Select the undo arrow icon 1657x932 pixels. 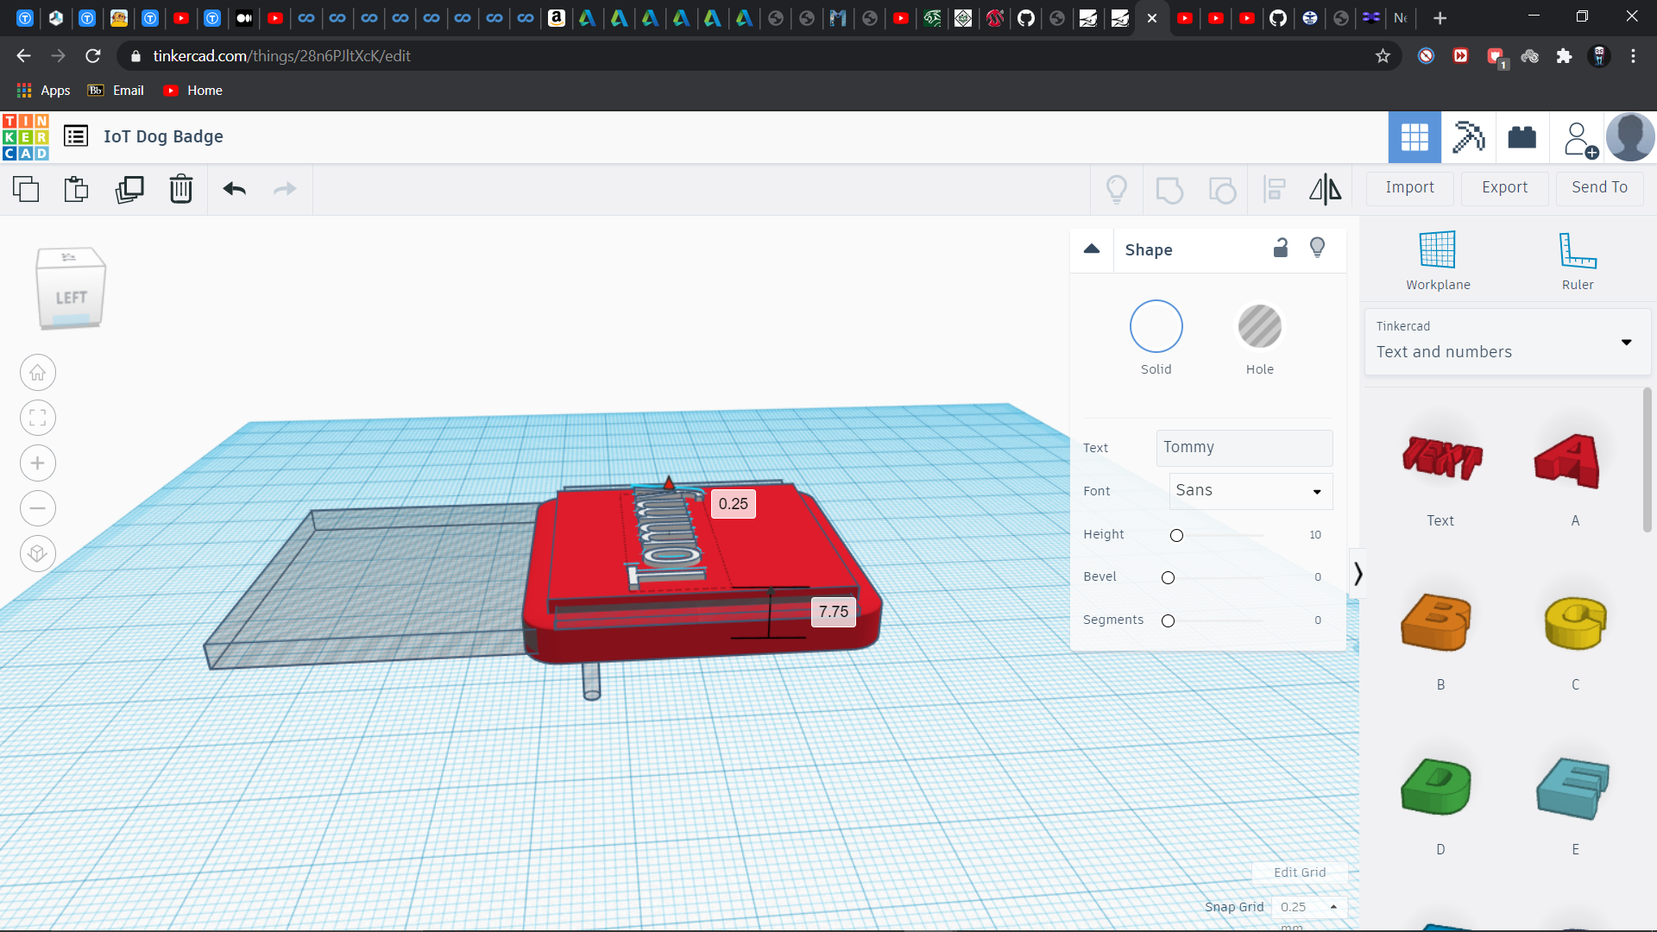[x=233, y=189]
